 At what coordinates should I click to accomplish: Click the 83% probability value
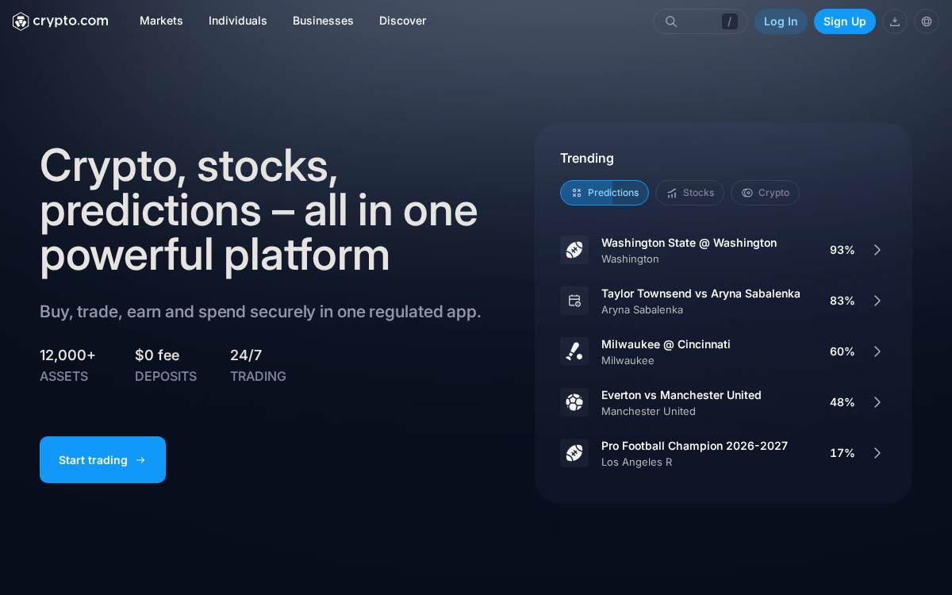pyautogui.click(x=842, y=301)
